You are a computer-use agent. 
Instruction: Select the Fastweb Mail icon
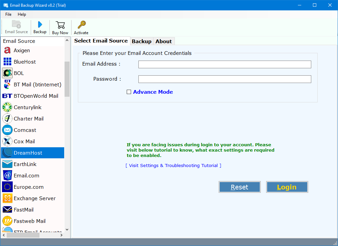pyautogui.click(x=7, y=221)
